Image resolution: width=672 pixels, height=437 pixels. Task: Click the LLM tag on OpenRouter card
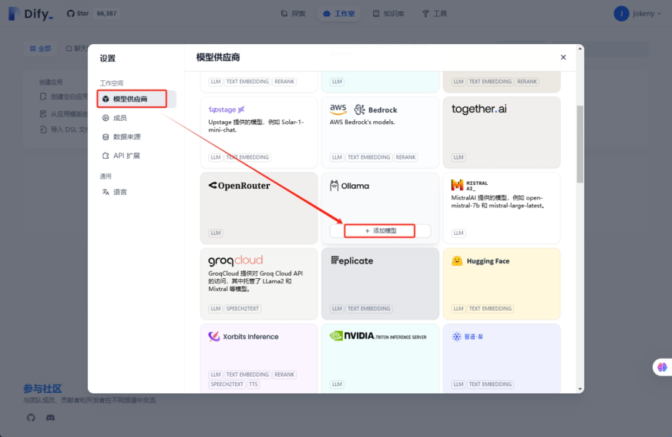pyautogui.click(x=215, y=233)
